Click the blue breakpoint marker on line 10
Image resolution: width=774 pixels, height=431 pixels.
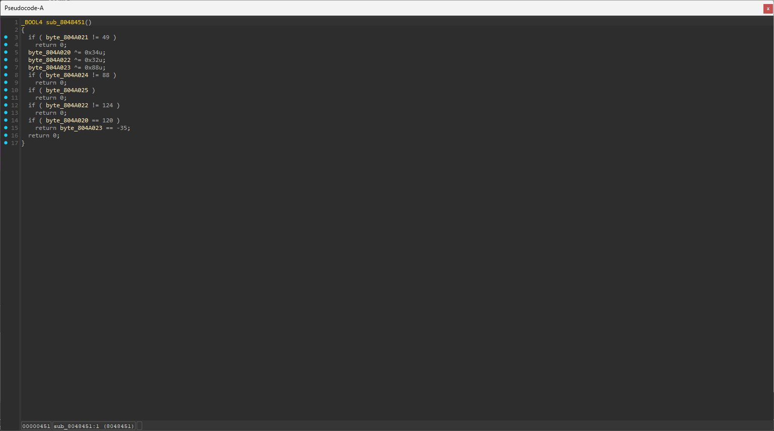tap(6, 90)
